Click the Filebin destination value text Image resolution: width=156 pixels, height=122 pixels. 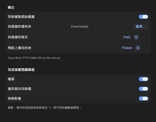click(x=127, y=48)
